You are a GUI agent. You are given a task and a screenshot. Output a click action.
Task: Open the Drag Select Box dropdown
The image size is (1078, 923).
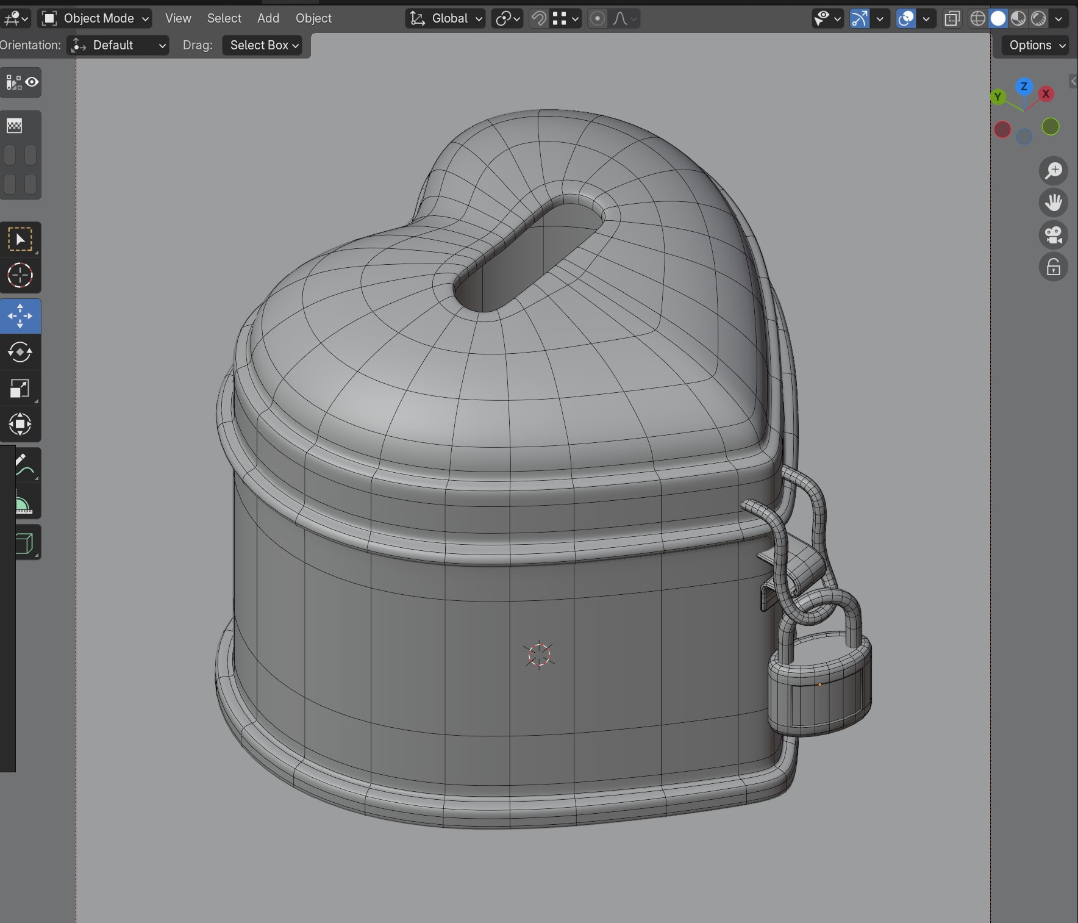tap(262, 45)
